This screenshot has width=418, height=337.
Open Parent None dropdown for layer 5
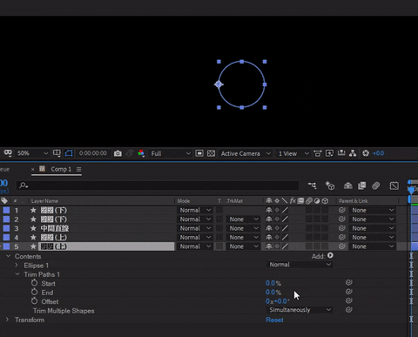tap(373, 246)
